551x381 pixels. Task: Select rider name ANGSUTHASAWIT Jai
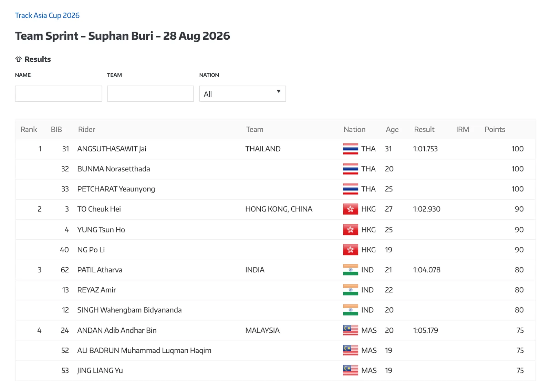tap(112, 149)
